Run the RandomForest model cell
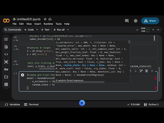The image size is (164, 123). click(23, 75)
